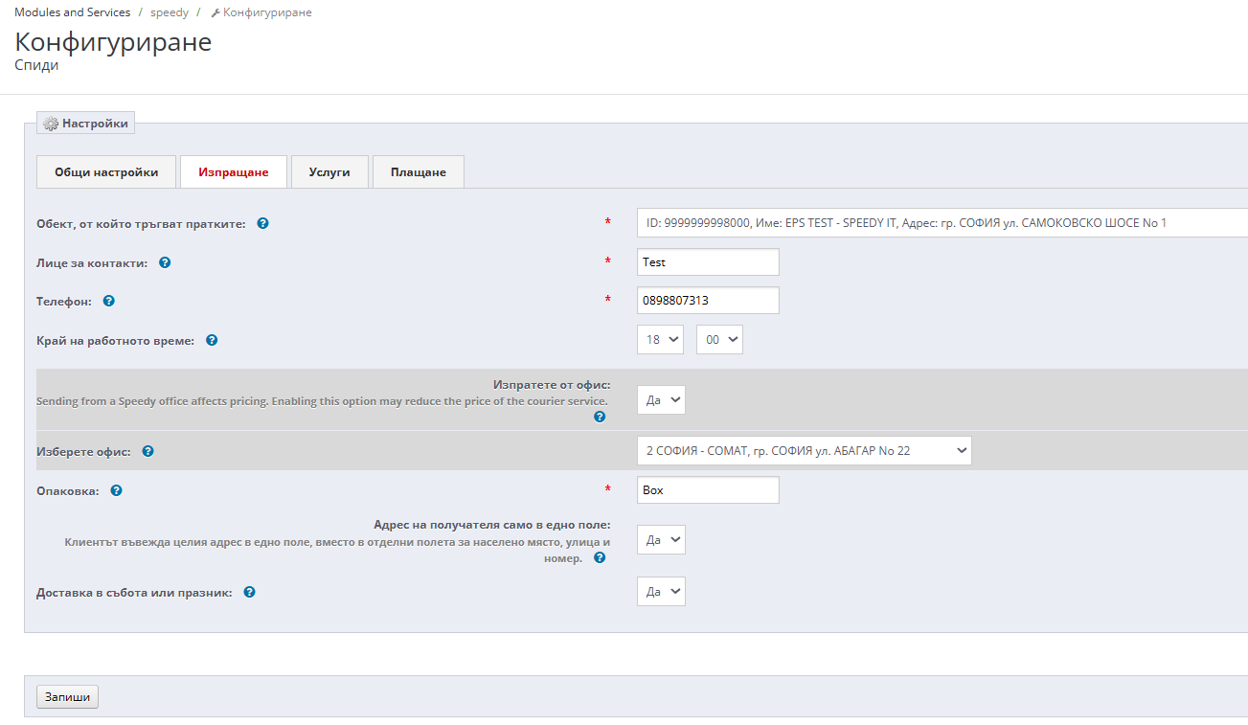
Task: Click the Конфигуриране page heading
Action: pos(113,42)
